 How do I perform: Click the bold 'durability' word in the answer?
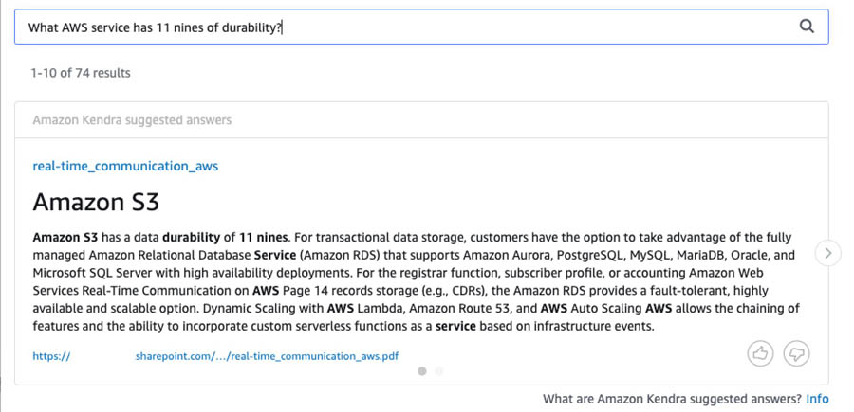pos(191,238)
